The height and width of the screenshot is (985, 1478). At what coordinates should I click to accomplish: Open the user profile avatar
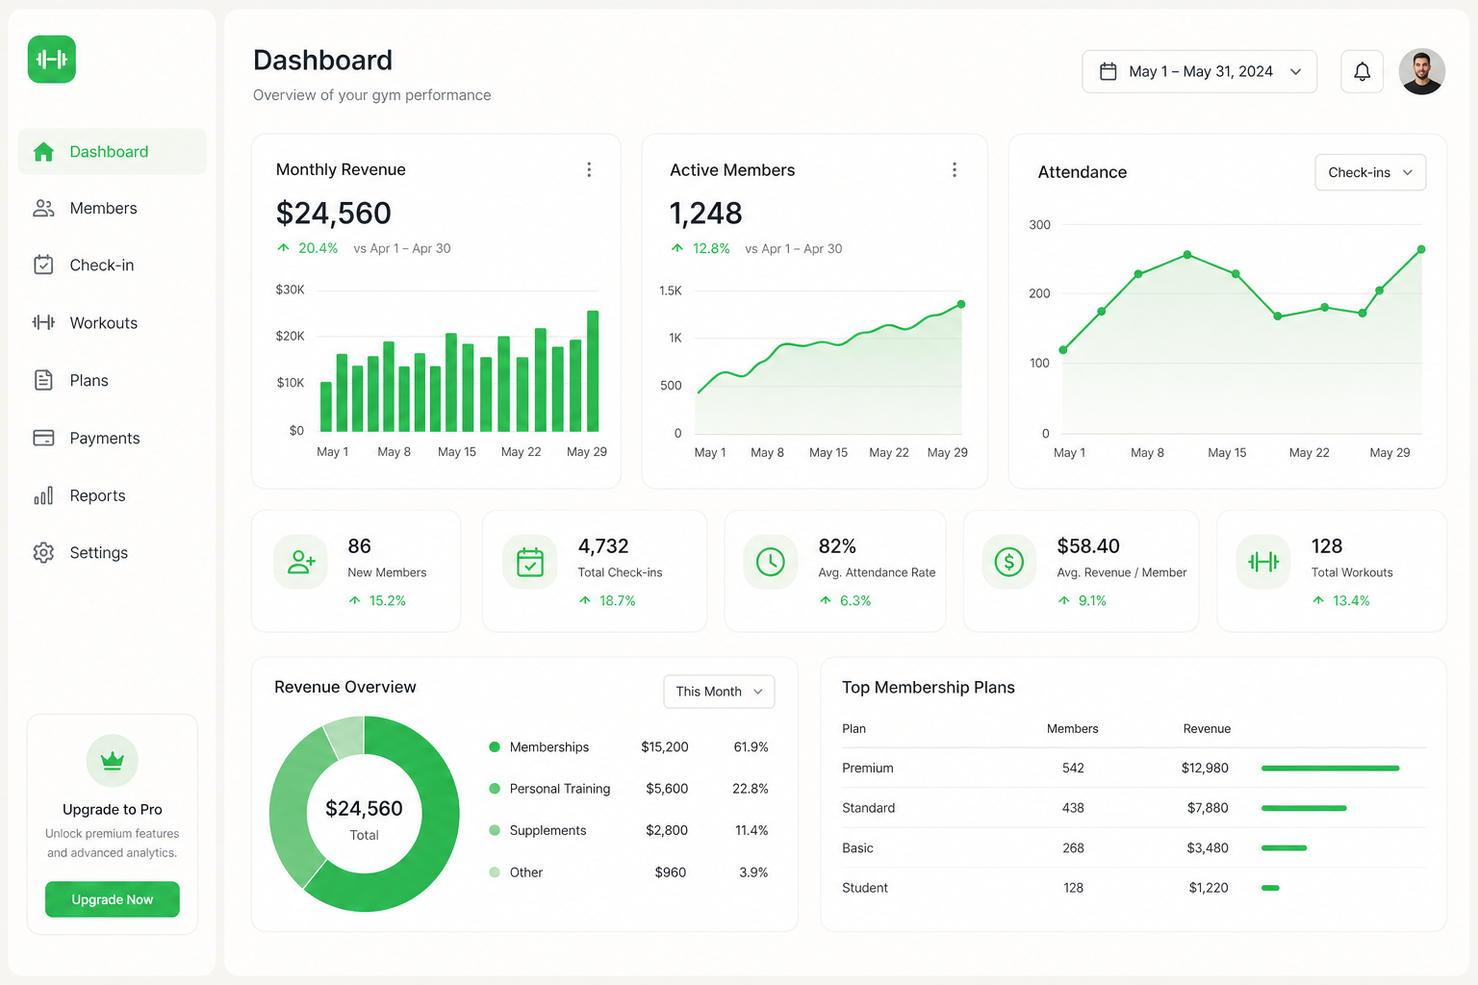1422,71
